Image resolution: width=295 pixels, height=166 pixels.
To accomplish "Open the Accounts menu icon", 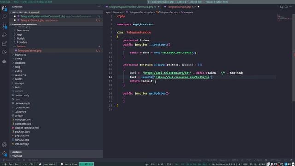I will click(x=4, y=144).
